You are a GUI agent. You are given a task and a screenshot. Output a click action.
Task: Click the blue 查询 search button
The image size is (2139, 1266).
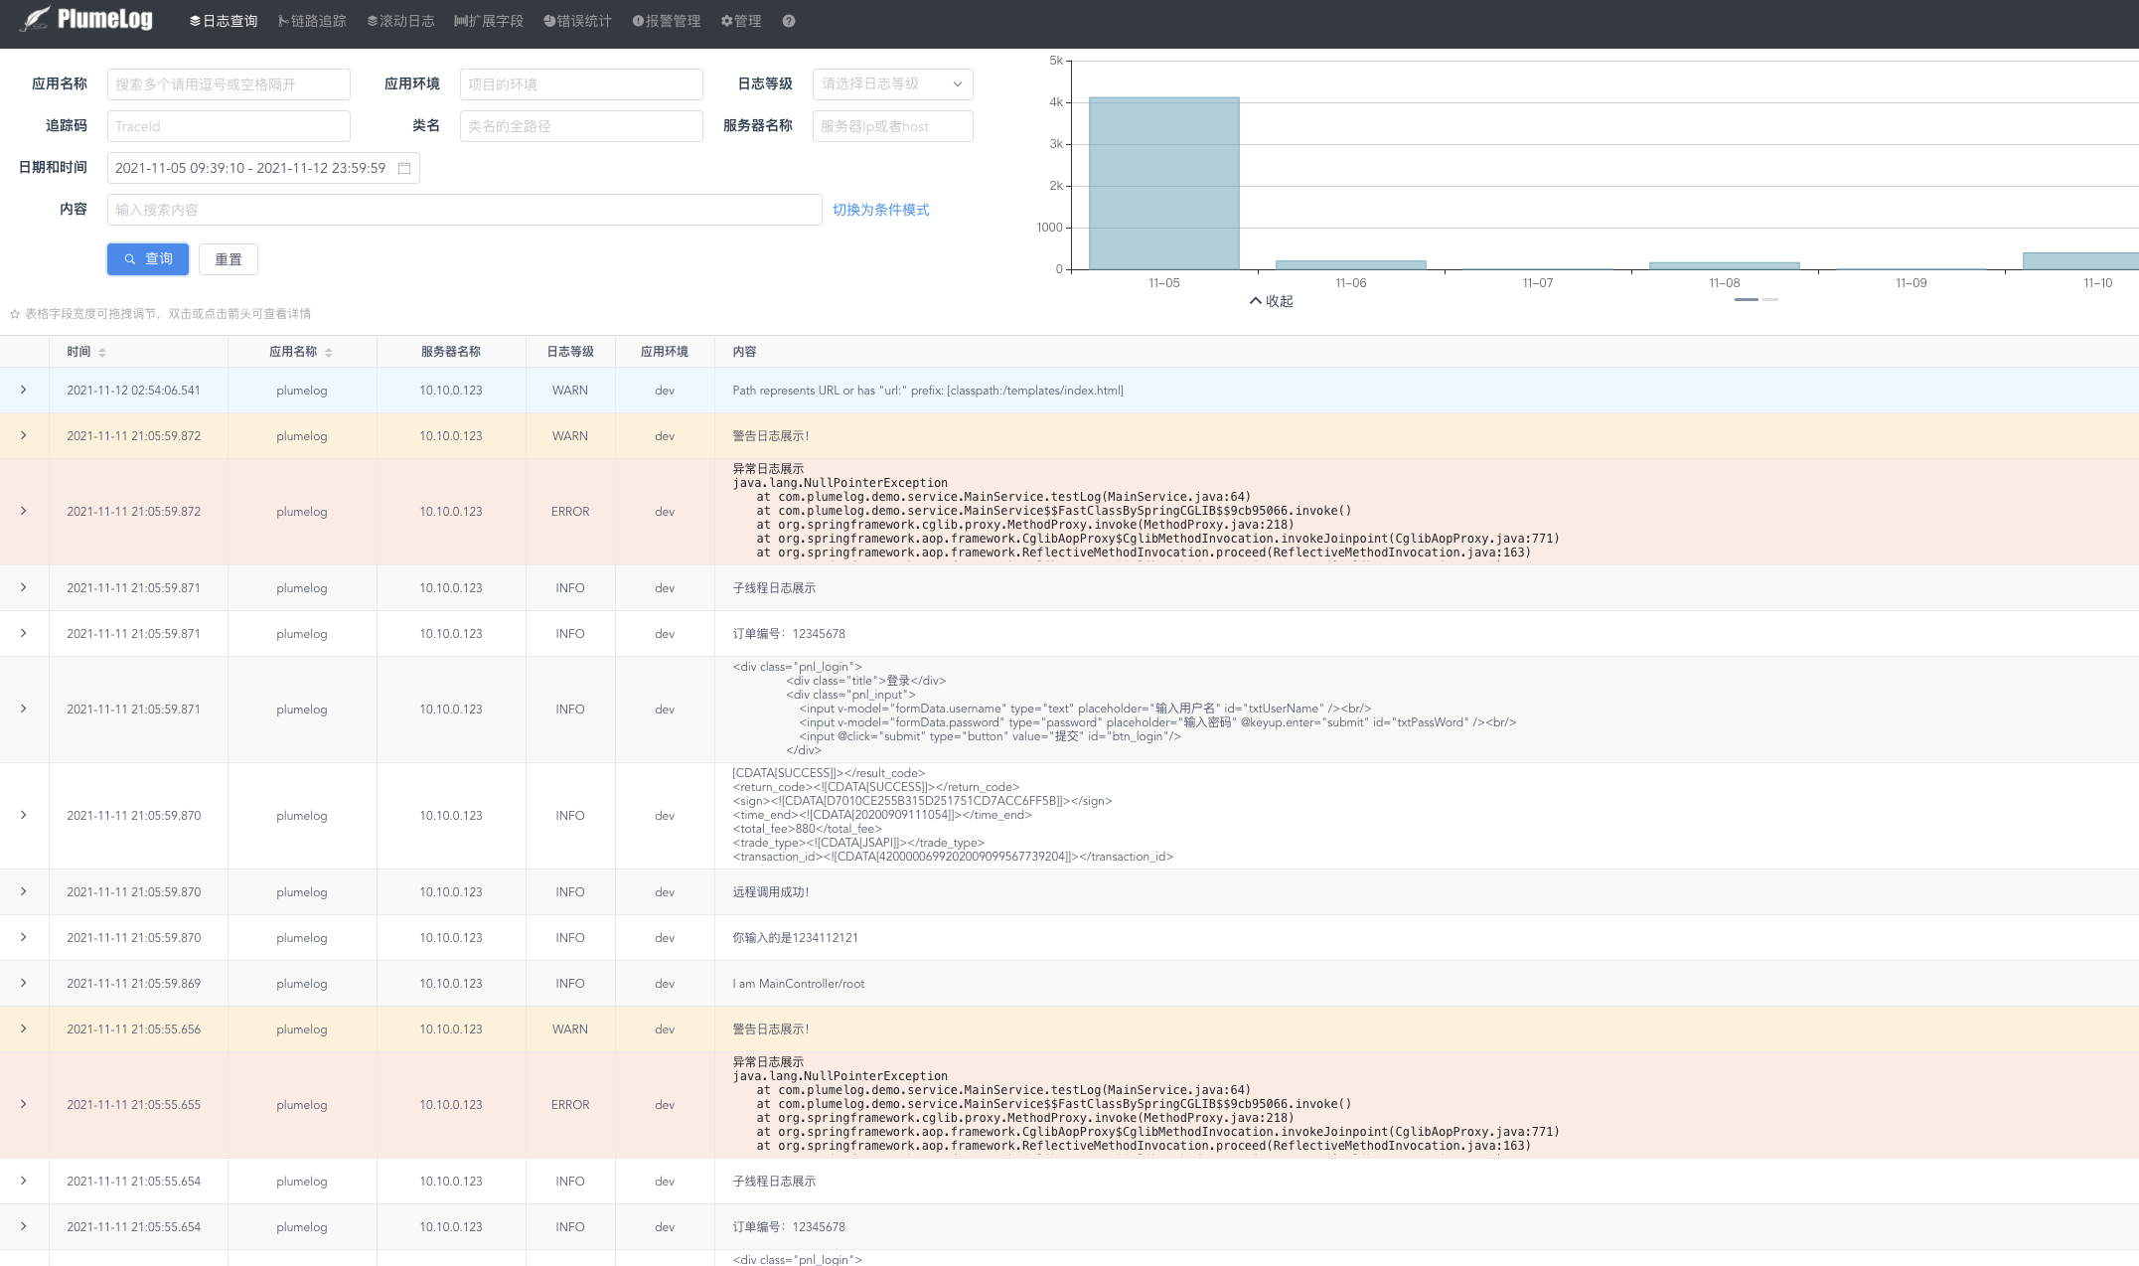148,259
